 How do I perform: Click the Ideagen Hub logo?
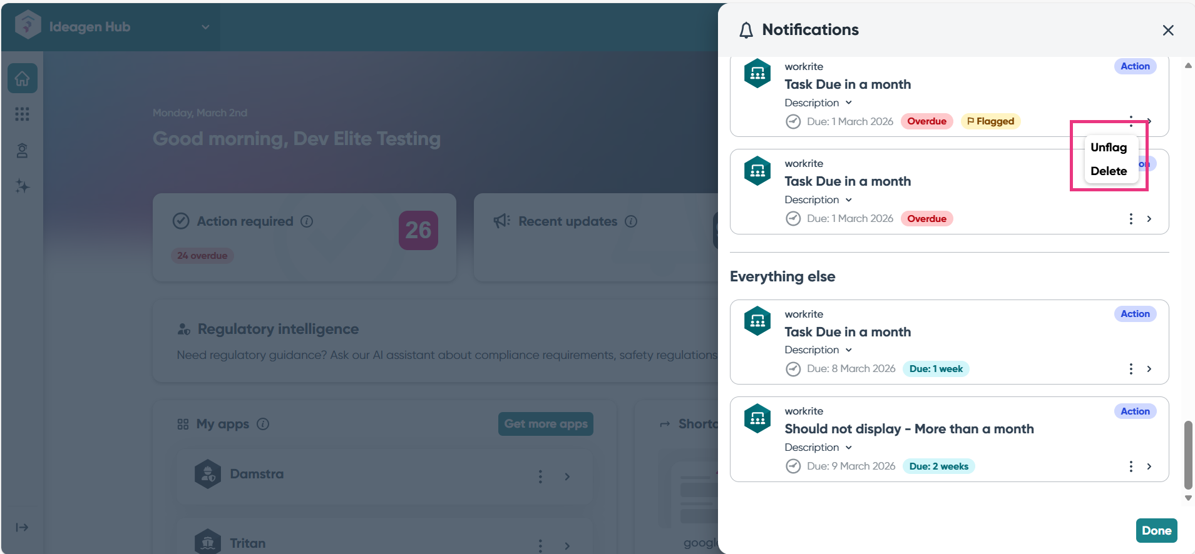pos(28,26)
